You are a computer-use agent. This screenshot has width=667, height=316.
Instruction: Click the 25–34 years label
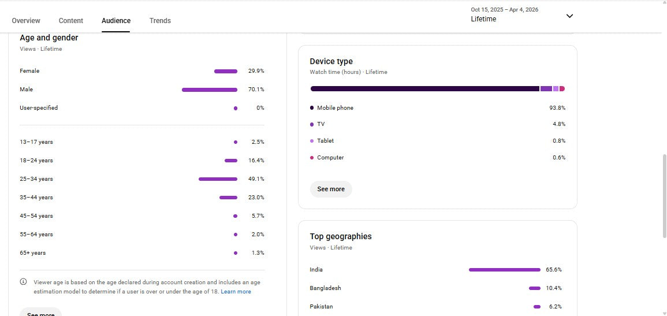(36, 179)
